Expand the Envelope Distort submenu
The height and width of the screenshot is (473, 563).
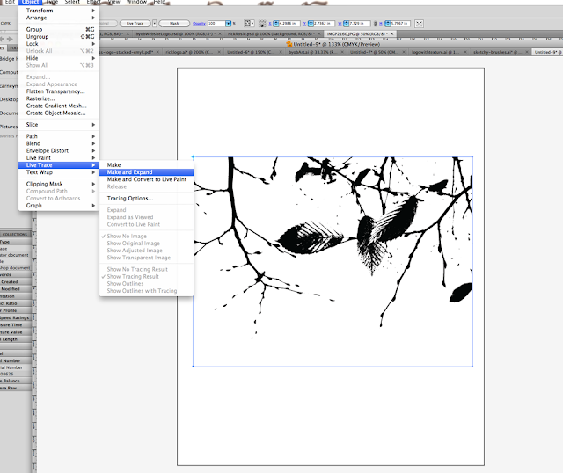coord(48,150)
